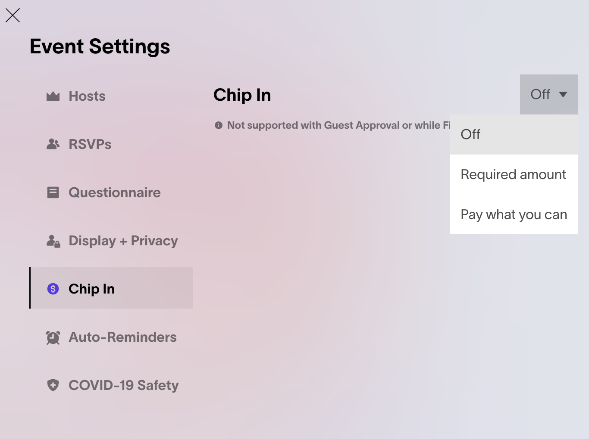This screenshot has height=439, width=589.
Task: Click the shield COVID-19 Safety icon
Action: (53, 385)
